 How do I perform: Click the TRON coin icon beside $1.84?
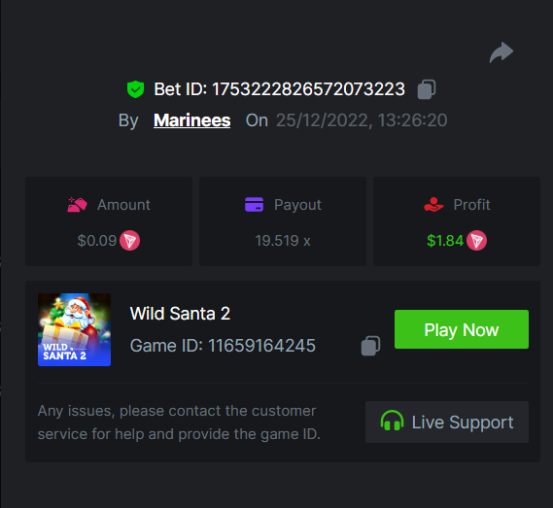[x=476, y=241]
